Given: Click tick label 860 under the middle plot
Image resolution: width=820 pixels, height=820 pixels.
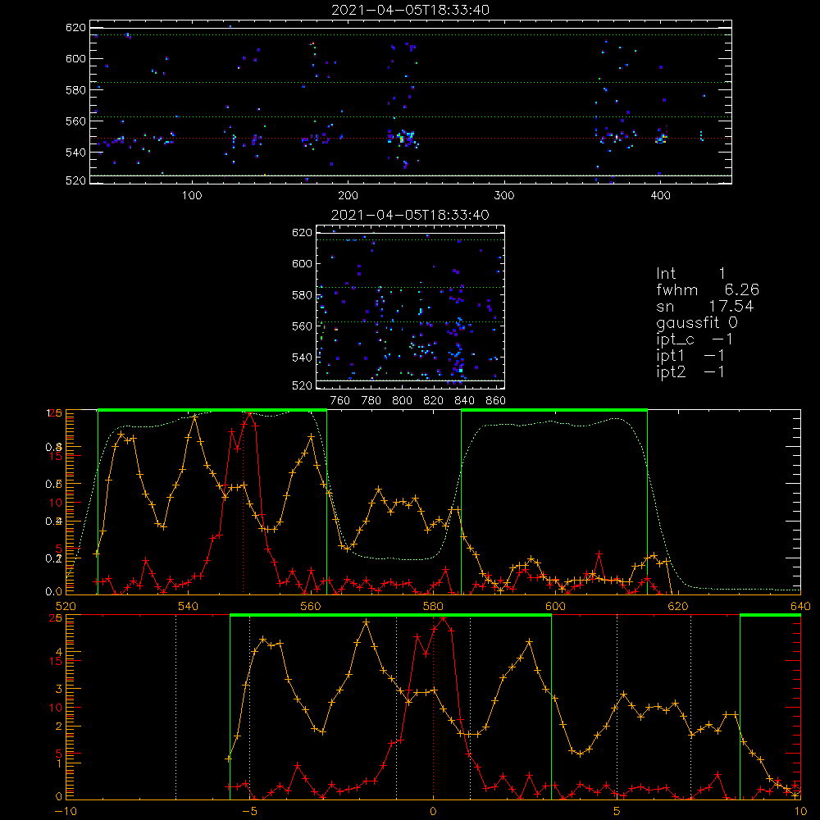Looking at the screenshot, I should 496,401.
